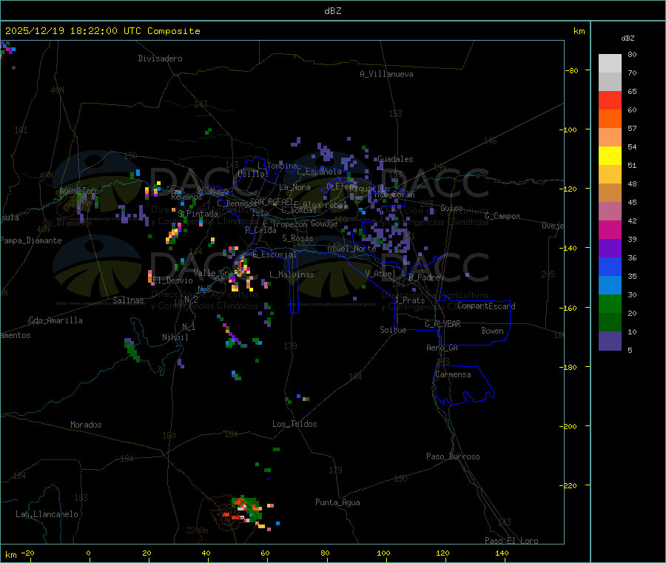Click the blue 35-36 dBZ legend swatch
This screenshot has width=666, height=563.
point(610,266)
